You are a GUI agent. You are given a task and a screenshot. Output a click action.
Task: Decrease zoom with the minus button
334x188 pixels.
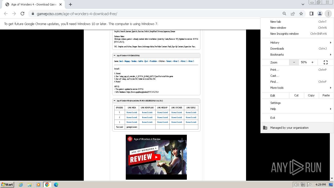[294, 62]
